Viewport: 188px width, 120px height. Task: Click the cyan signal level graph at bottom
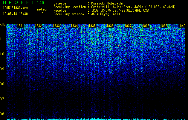tap(96, 119)
